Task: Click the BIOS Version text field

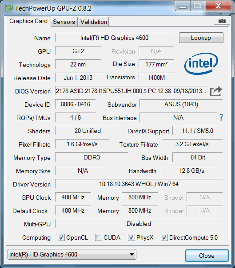Action: pyautogui.click(x=131, y=91)
